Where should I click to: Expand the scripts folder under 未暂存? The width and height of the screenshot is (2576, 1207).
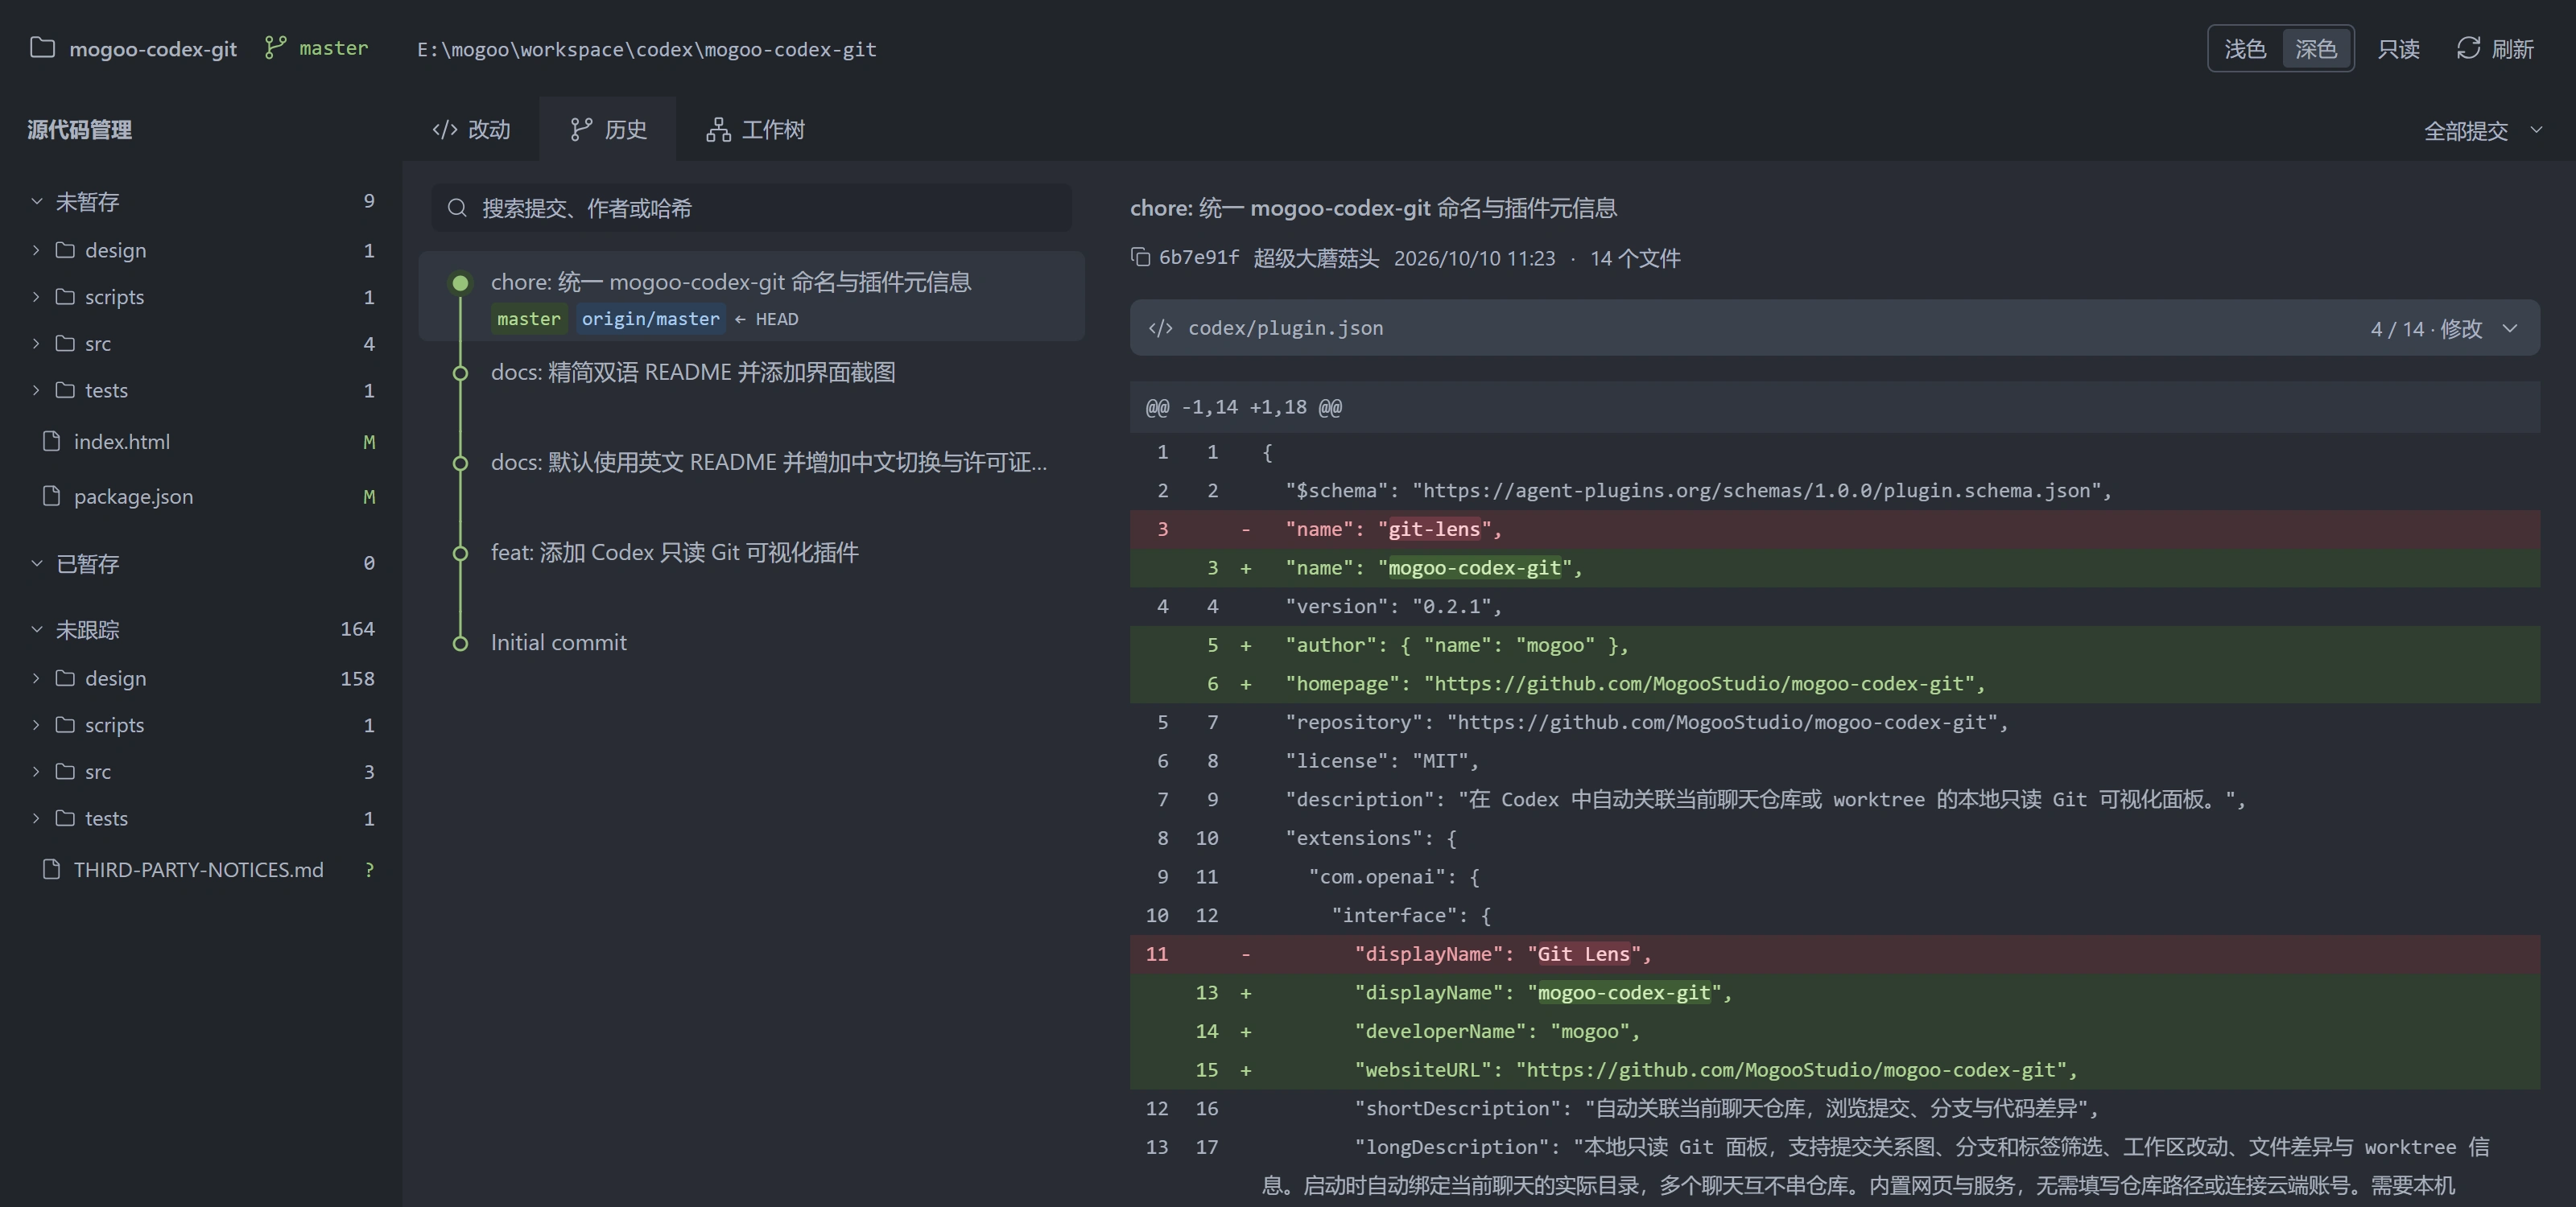(x=36, y=297)
